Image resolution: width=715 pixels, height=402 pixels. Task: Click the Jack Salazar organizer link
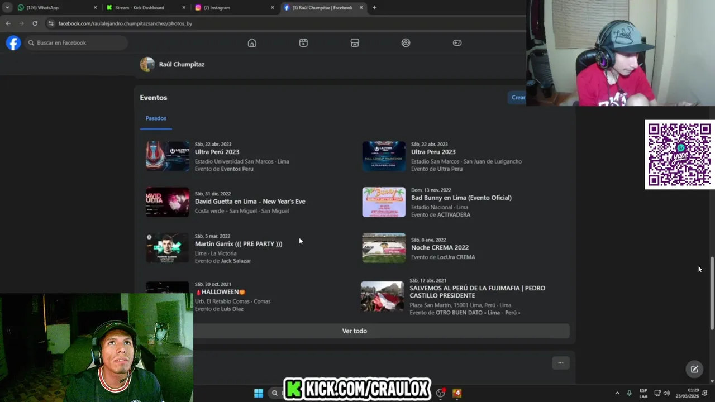[x=236, y=261]
